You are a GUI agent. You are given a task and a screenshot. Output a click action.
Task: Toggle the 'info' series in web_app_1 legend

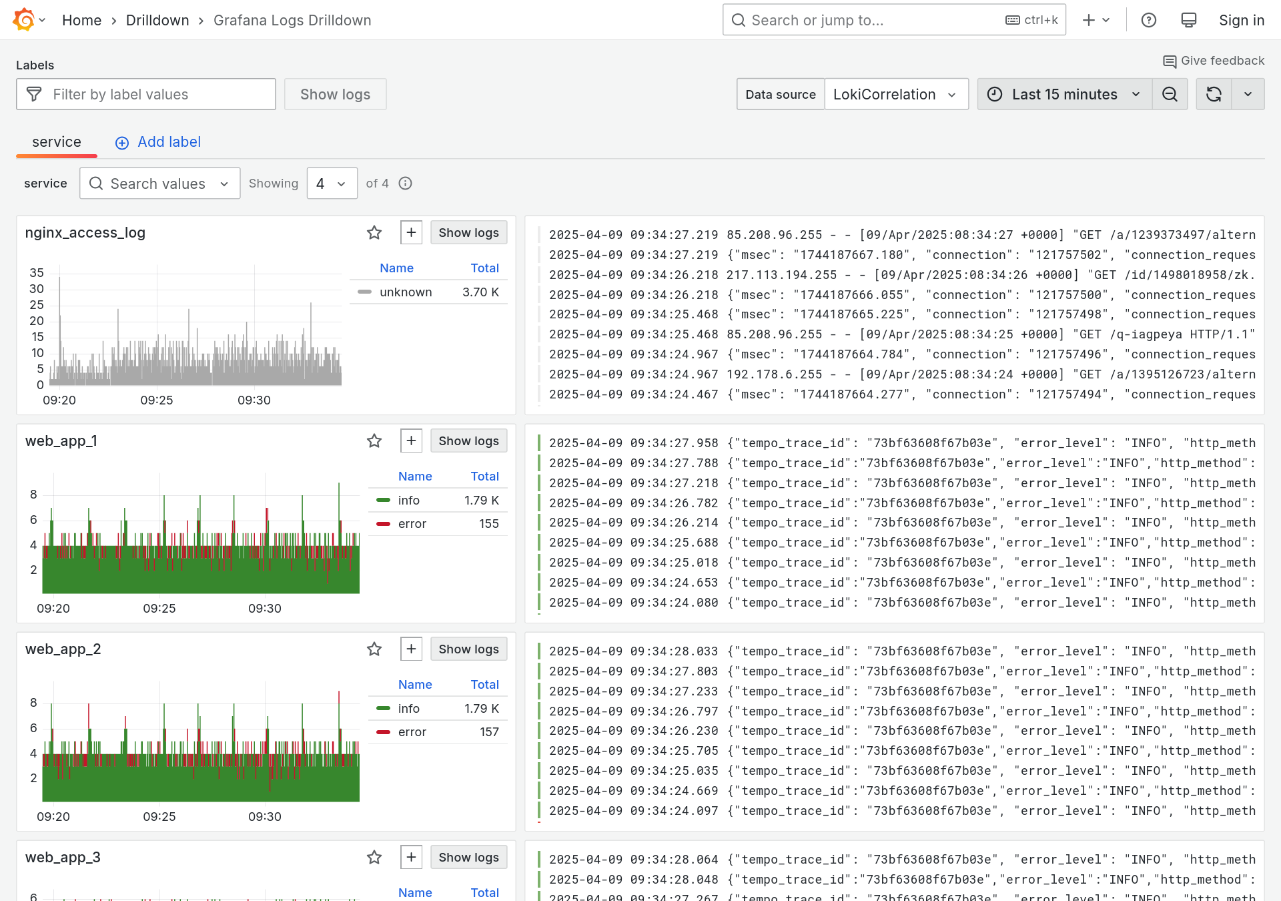(408, 500)
